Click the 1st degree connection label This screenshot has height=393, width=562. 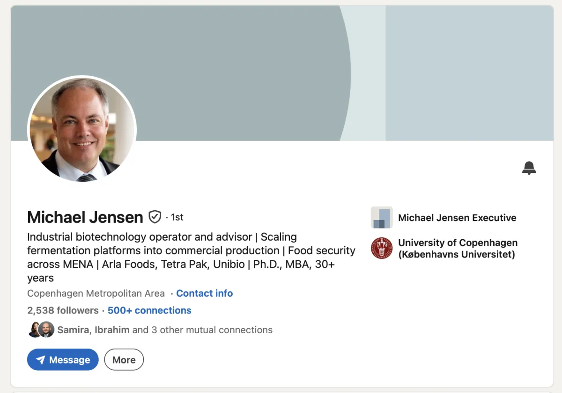(177, 217)
